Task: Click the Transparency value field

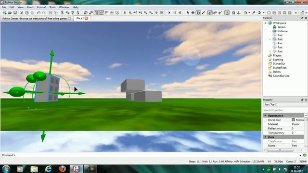Action: click(x=297, y=133)
